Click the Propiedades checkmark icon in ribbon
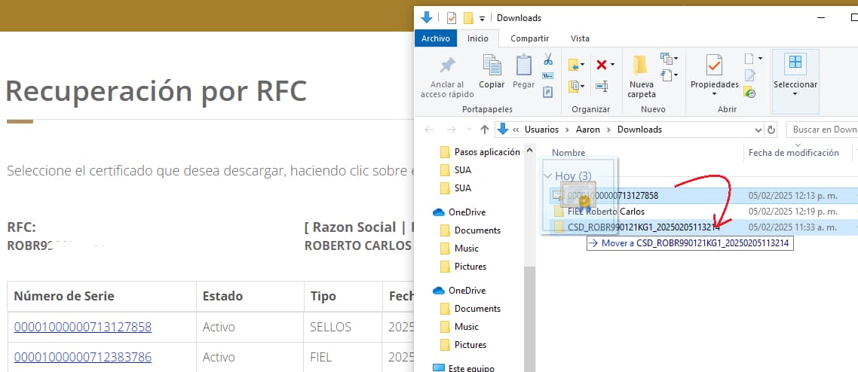The width and height of the screenshot is (858, 372). pos(714,65)
